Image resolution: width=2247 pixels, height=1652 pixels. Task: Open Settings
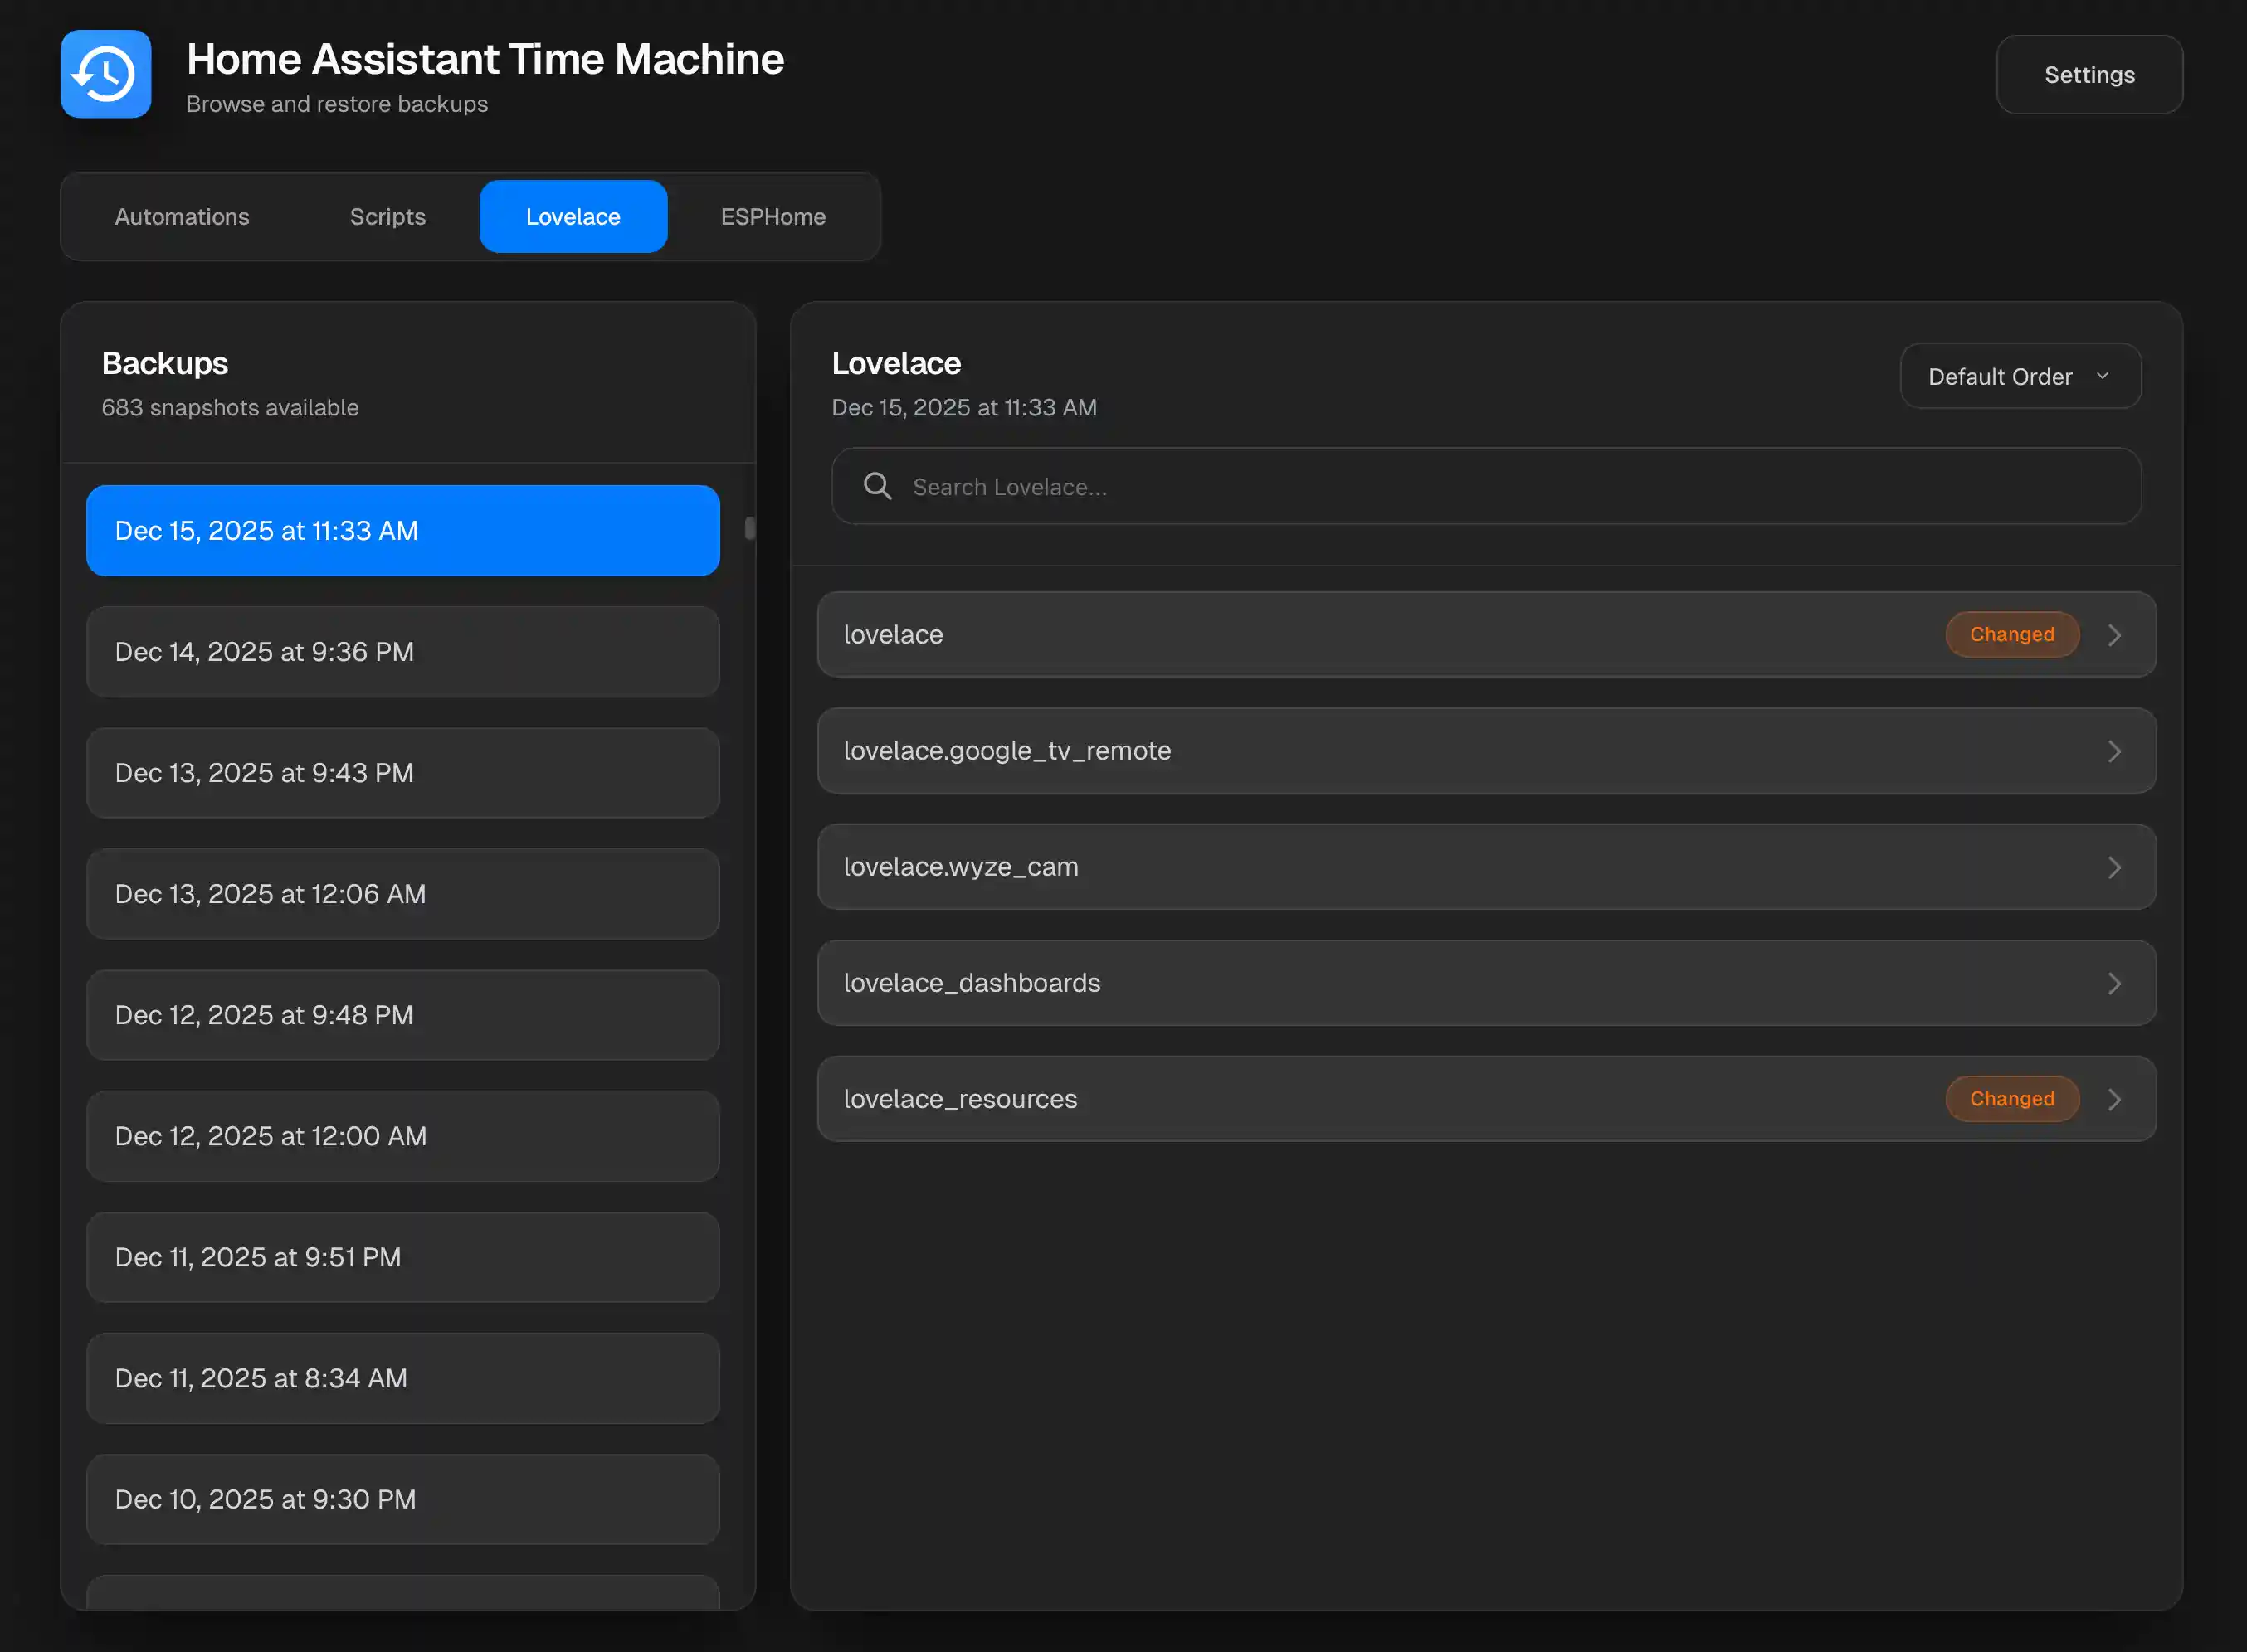click(x=2089, y=74)
